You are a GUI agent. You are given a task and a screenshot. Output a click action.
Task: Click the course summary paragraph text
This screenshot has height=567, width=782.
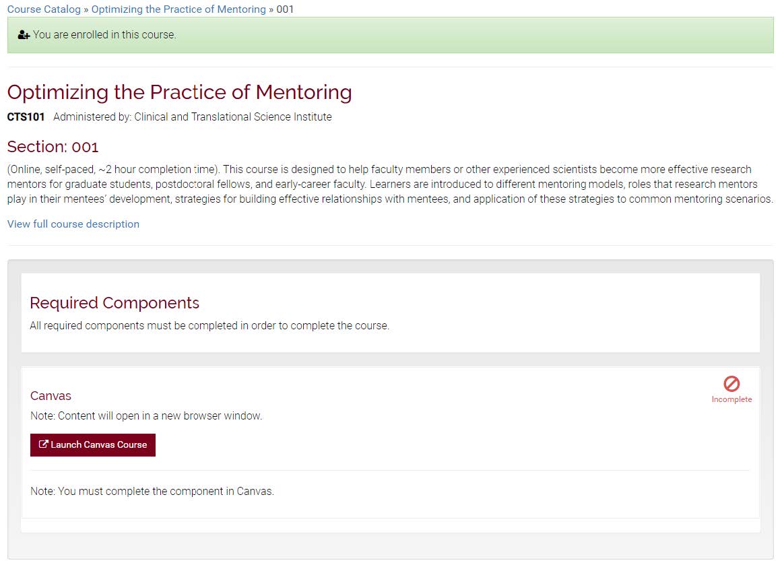tap(390, 184)
